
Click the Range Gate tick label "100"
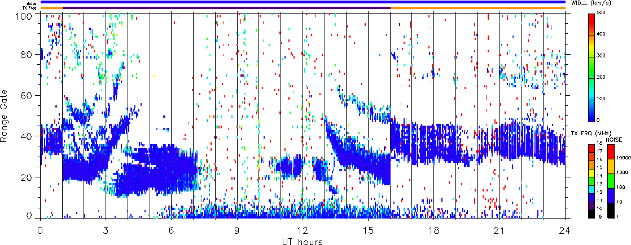click(23, 16)
